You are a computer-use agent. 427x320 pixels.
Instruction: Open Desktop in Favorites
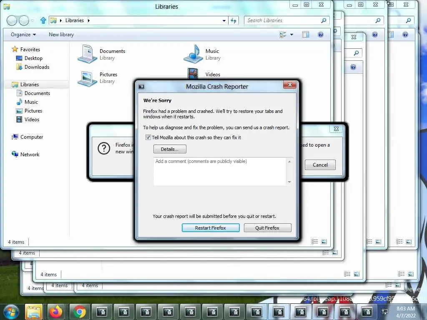click(x=29, y=58)
